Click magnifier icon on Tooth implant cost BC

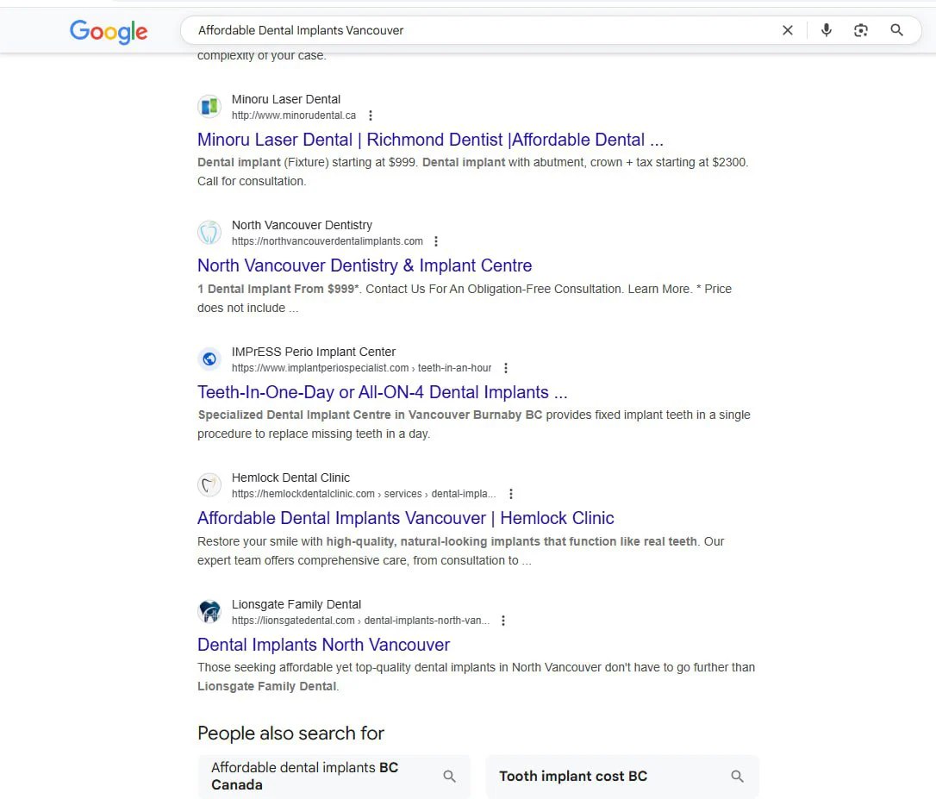coord(737,777)
